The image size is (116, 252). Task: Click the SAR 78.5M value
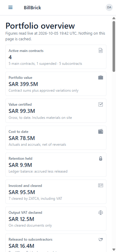[22, 138]
